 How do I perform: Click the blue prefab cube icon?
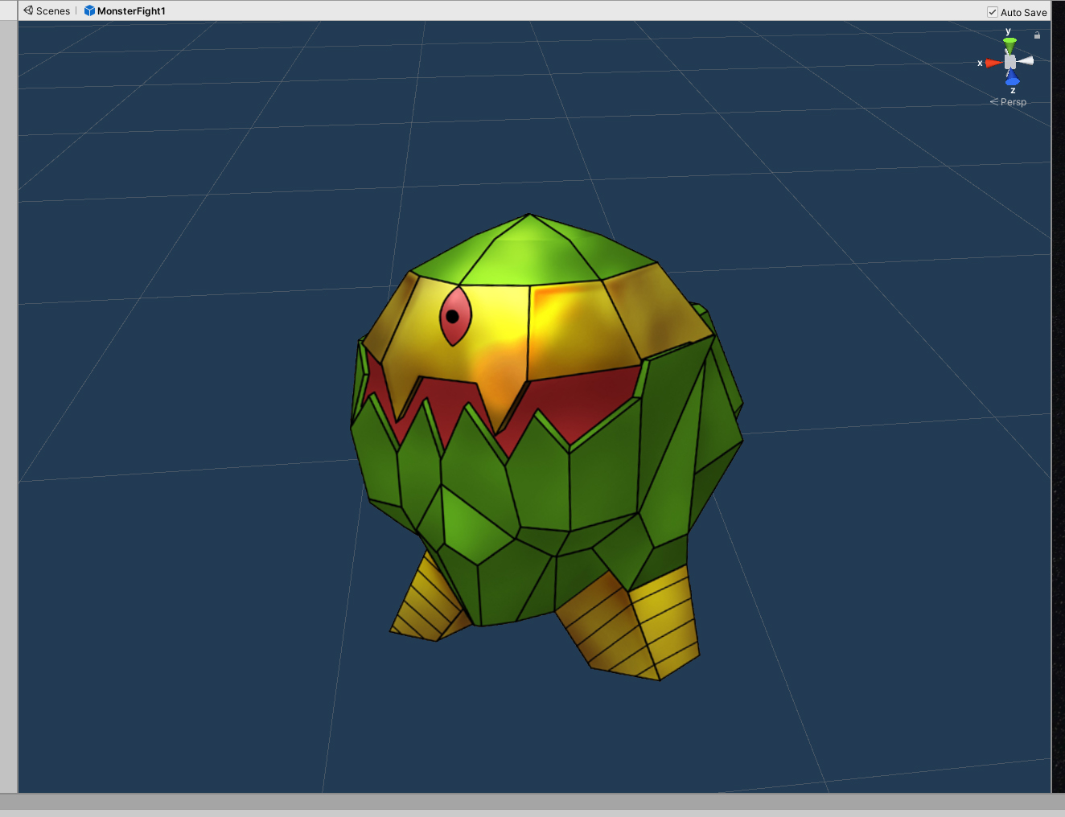[89, 10]
